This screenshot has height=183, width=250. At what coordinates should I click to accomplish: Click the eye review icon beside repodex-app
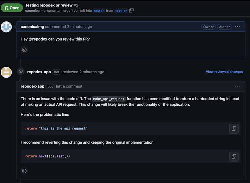tap(21, 71)
